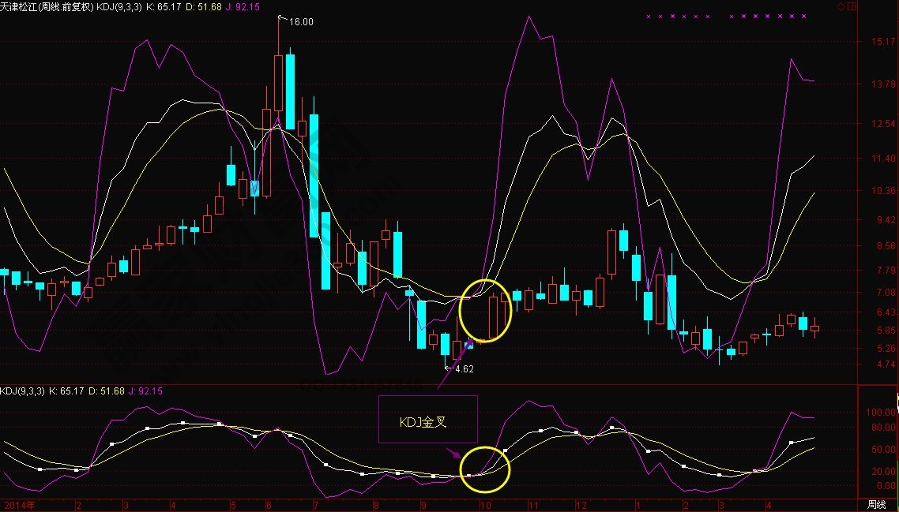Click the 周线 period button at bottom right
899x512 pixels.
click(x=876, y=504)
